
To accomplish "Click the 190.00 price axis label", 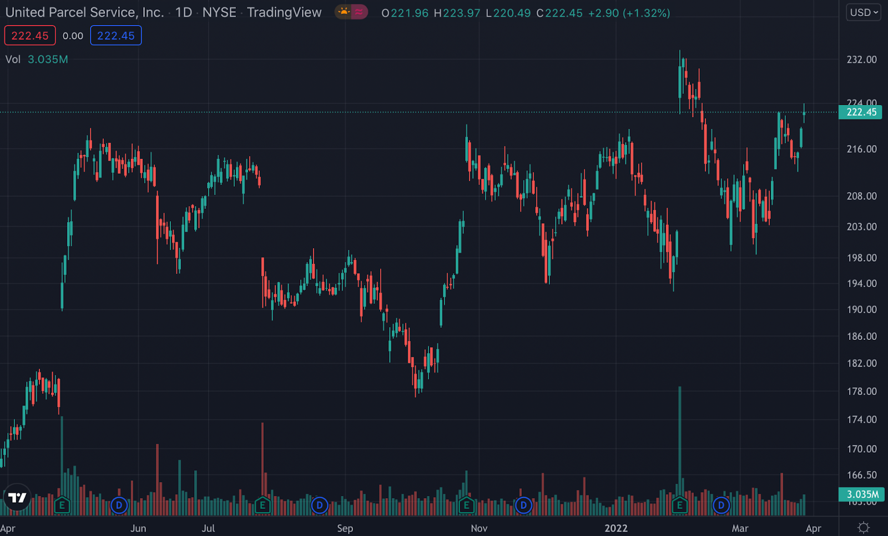I will tap(861, 309).
